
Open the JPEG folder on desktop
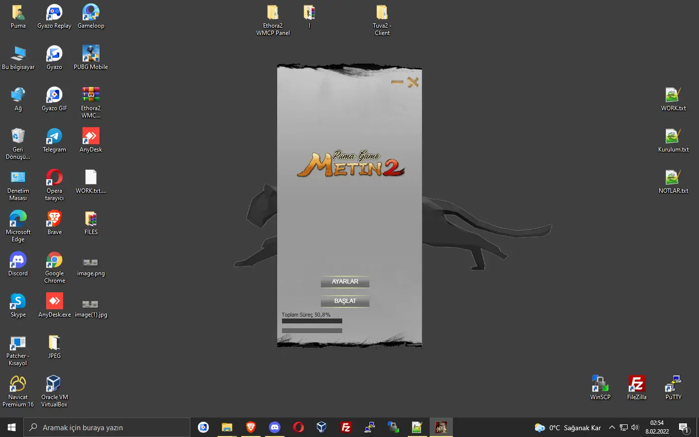coord(54,347)
